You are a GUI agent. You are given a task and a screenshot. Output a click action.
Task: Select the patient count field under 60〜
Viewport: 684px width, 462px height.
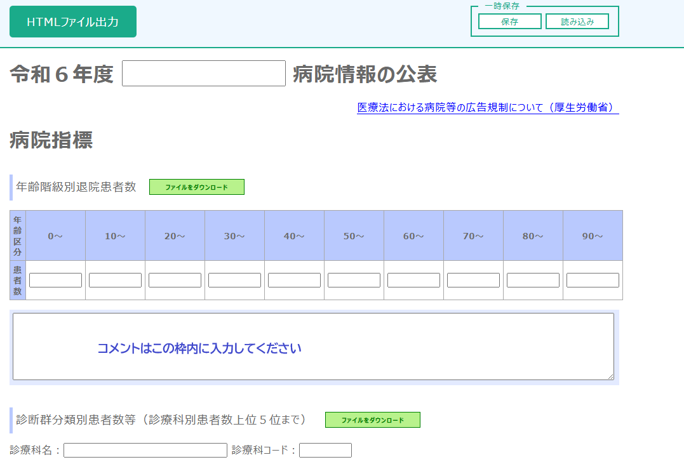click(x=413, y=279)
